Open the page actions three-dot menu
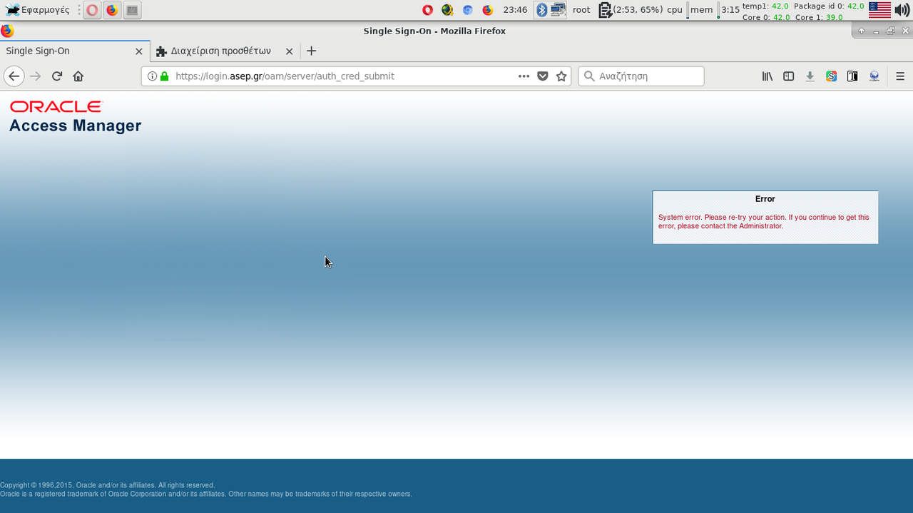 (x=524, y=76)
